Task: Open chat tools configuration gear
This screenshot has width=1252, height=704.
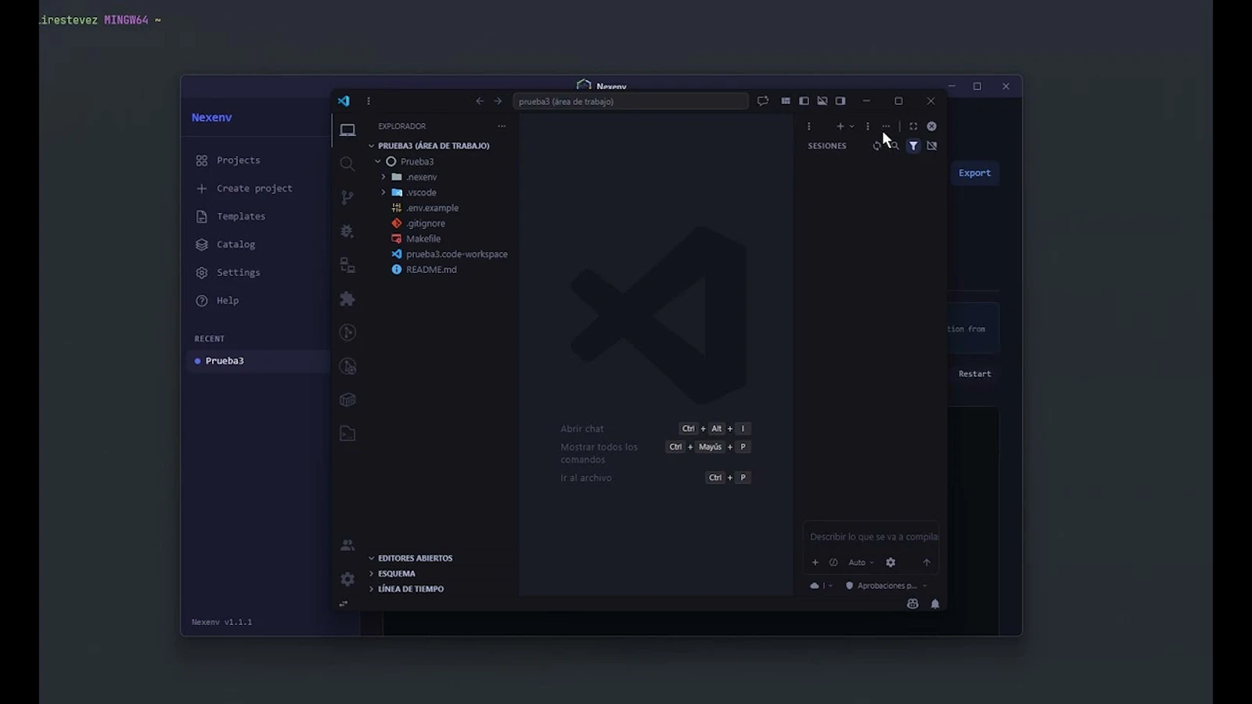Action: click(x=890, y=562)
